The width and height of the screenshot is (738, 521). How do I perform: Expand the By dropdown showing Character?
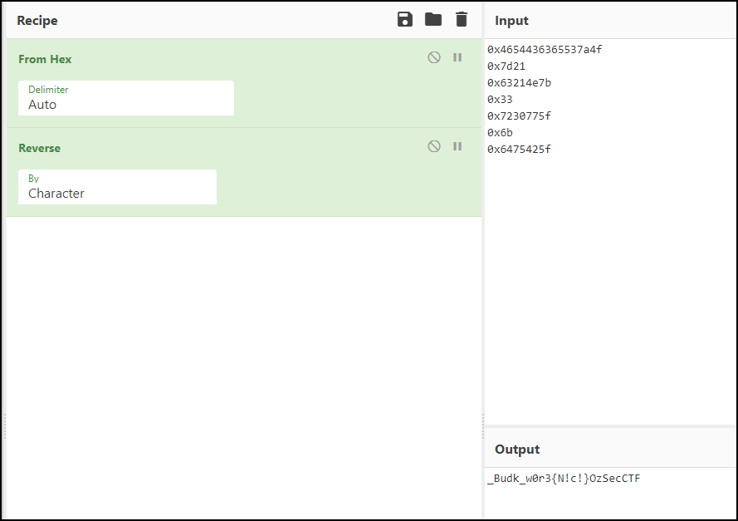117,187
